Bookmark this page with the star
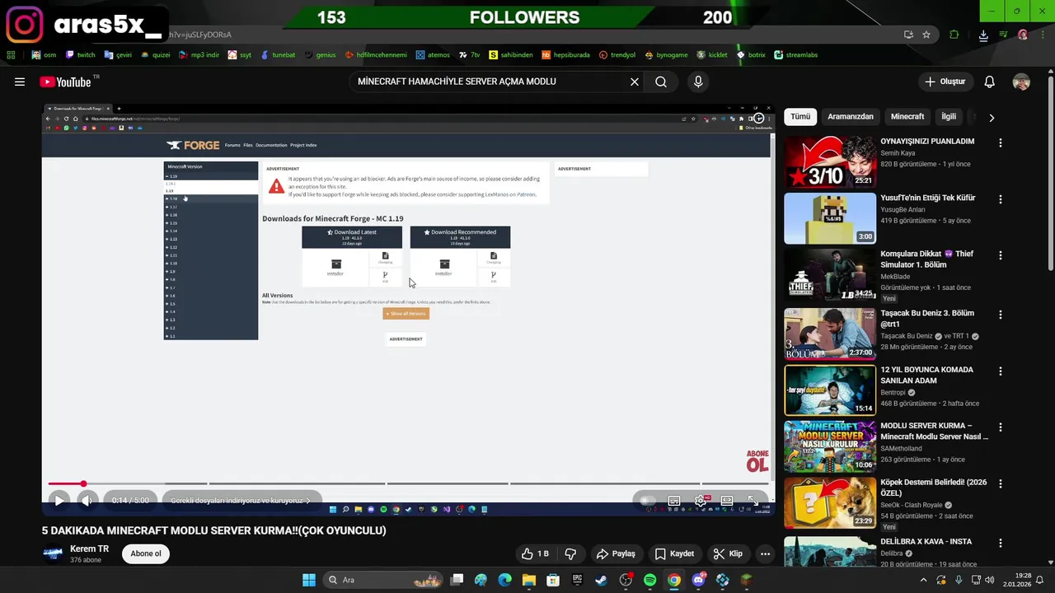The height and width of the screenshot is (593, 1055). pyautogui.click(x=926, y=35)
